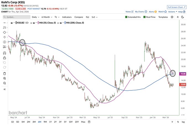
Task: Open the Actions dropdown menu
Action: [x=173, y=12]
